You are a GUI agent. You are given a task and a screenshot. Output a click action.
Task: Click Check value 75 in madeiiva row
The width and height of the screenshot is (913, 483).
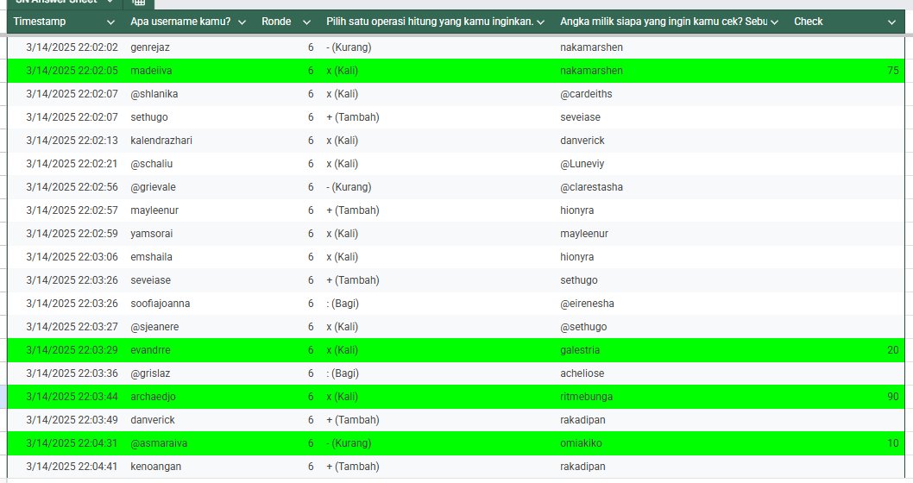coord(892,71)
